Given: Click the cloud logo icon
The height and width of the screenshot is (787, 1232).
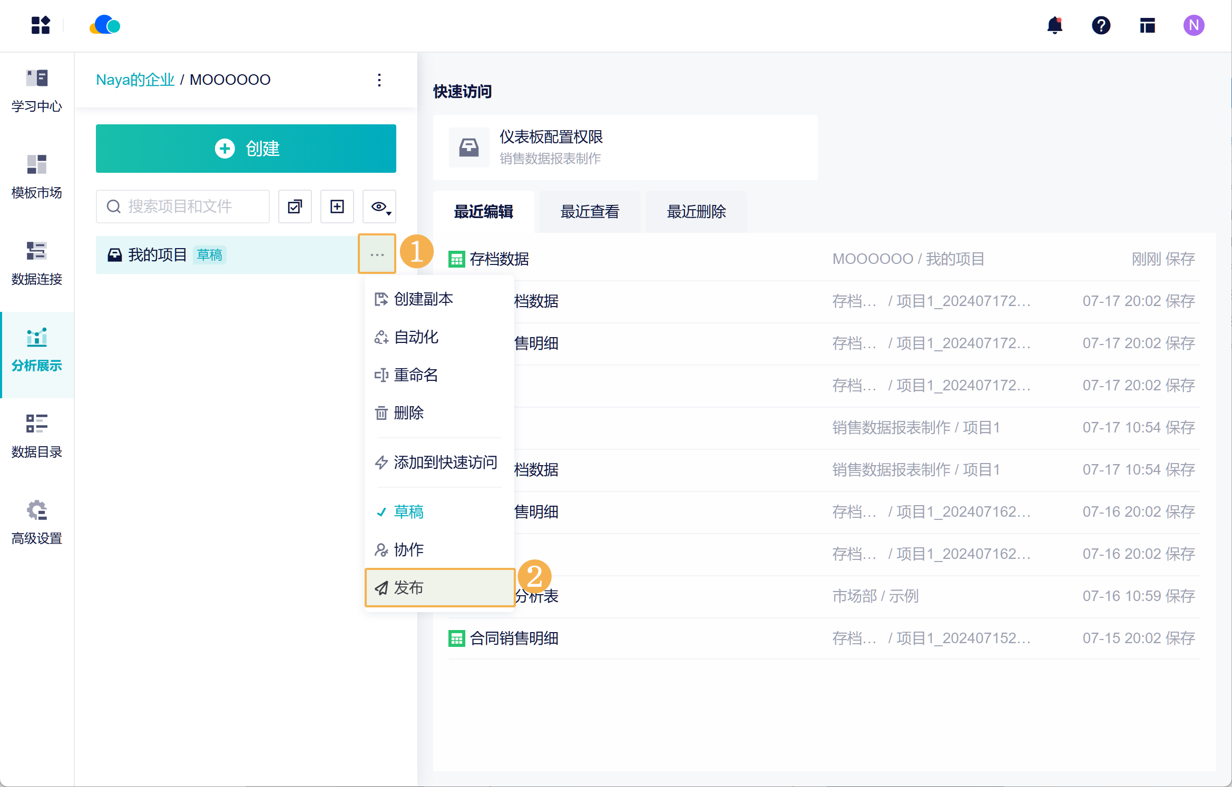Looking at the screenshot, I should tap(105, 25).
